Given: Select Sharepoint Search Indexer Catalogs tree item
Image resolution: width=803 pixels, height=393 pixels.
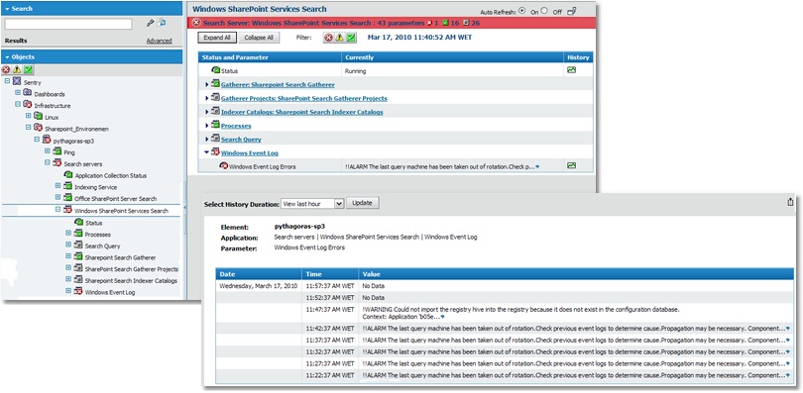Looking at the screenshot, I should tap(131, 280).
